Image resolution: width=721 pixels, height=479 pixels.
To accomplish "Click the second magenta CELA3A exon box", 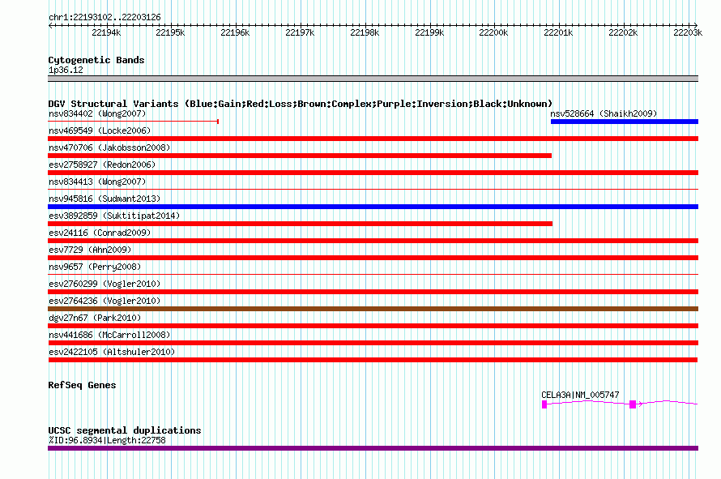I will pyautogui.click(x=633, y=404).
